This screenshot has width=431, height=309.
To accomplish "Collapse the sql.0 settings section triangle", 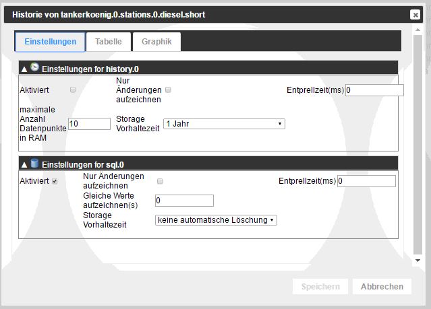I will 25,164.
